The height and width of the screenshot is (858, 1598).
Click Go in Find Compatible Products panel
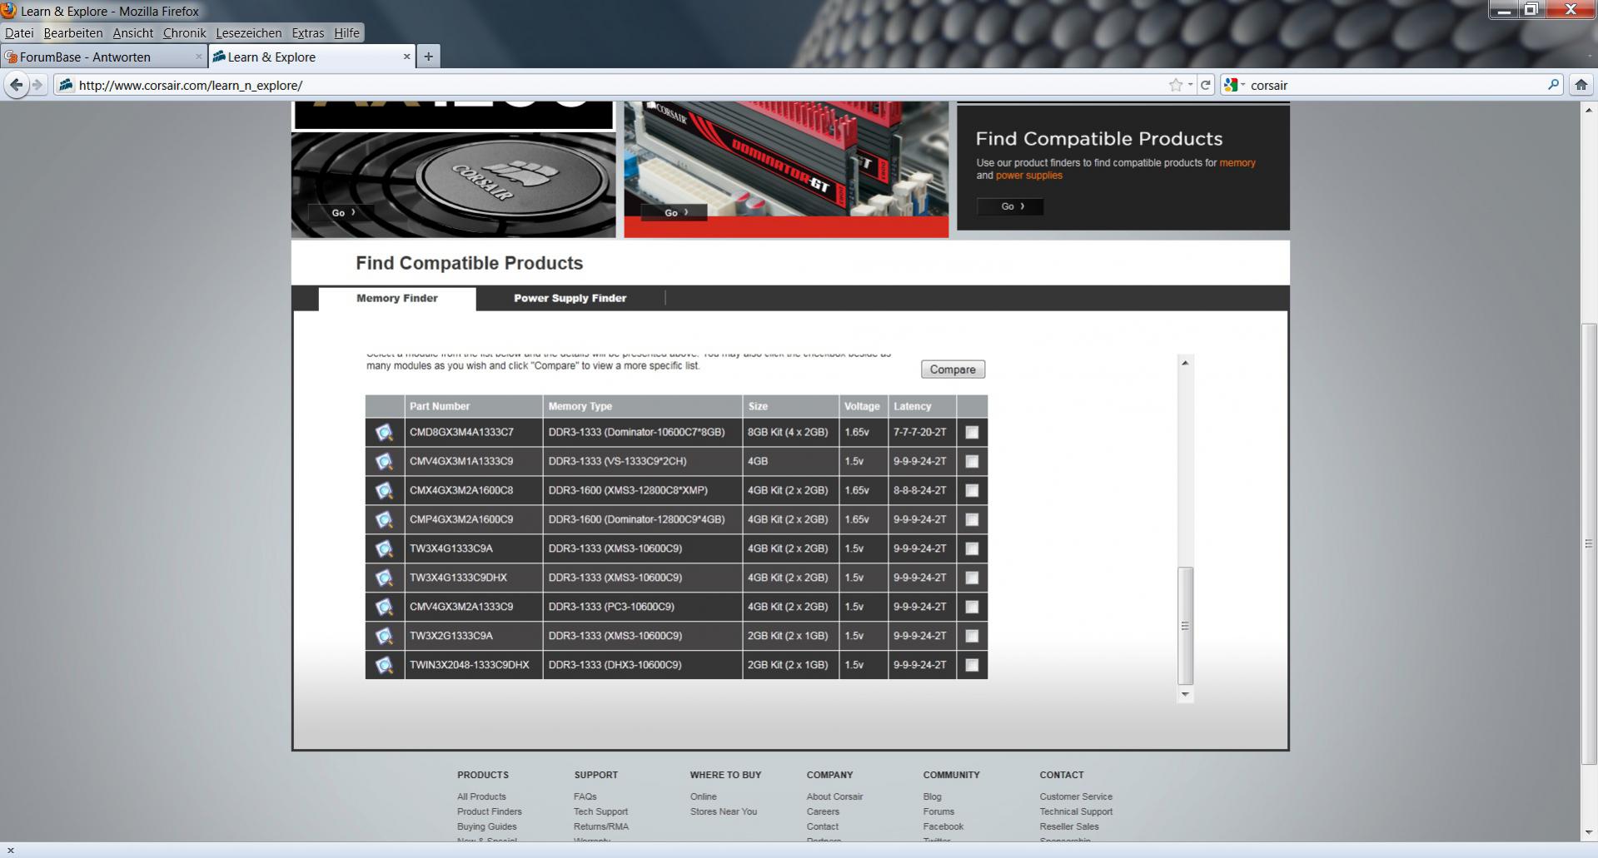1010,206
